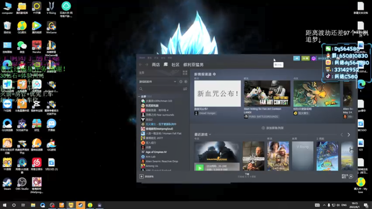Screen dimensions: 372x209
Task: Open the June 1 update notes news card
Action: (x=317, y=93)
